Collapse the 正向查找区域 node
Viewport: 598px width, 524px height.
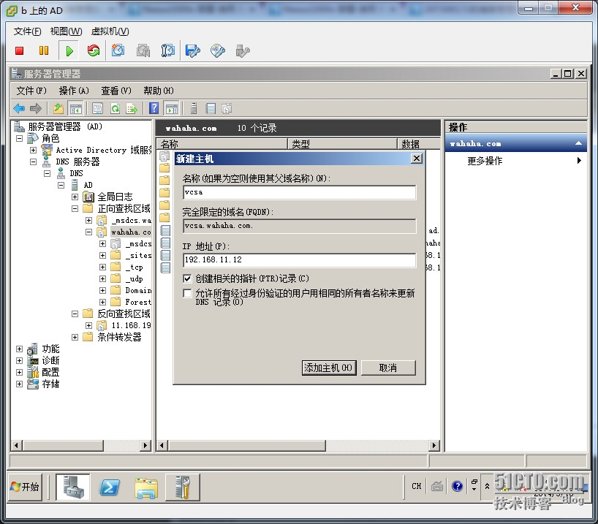point(75,208)
